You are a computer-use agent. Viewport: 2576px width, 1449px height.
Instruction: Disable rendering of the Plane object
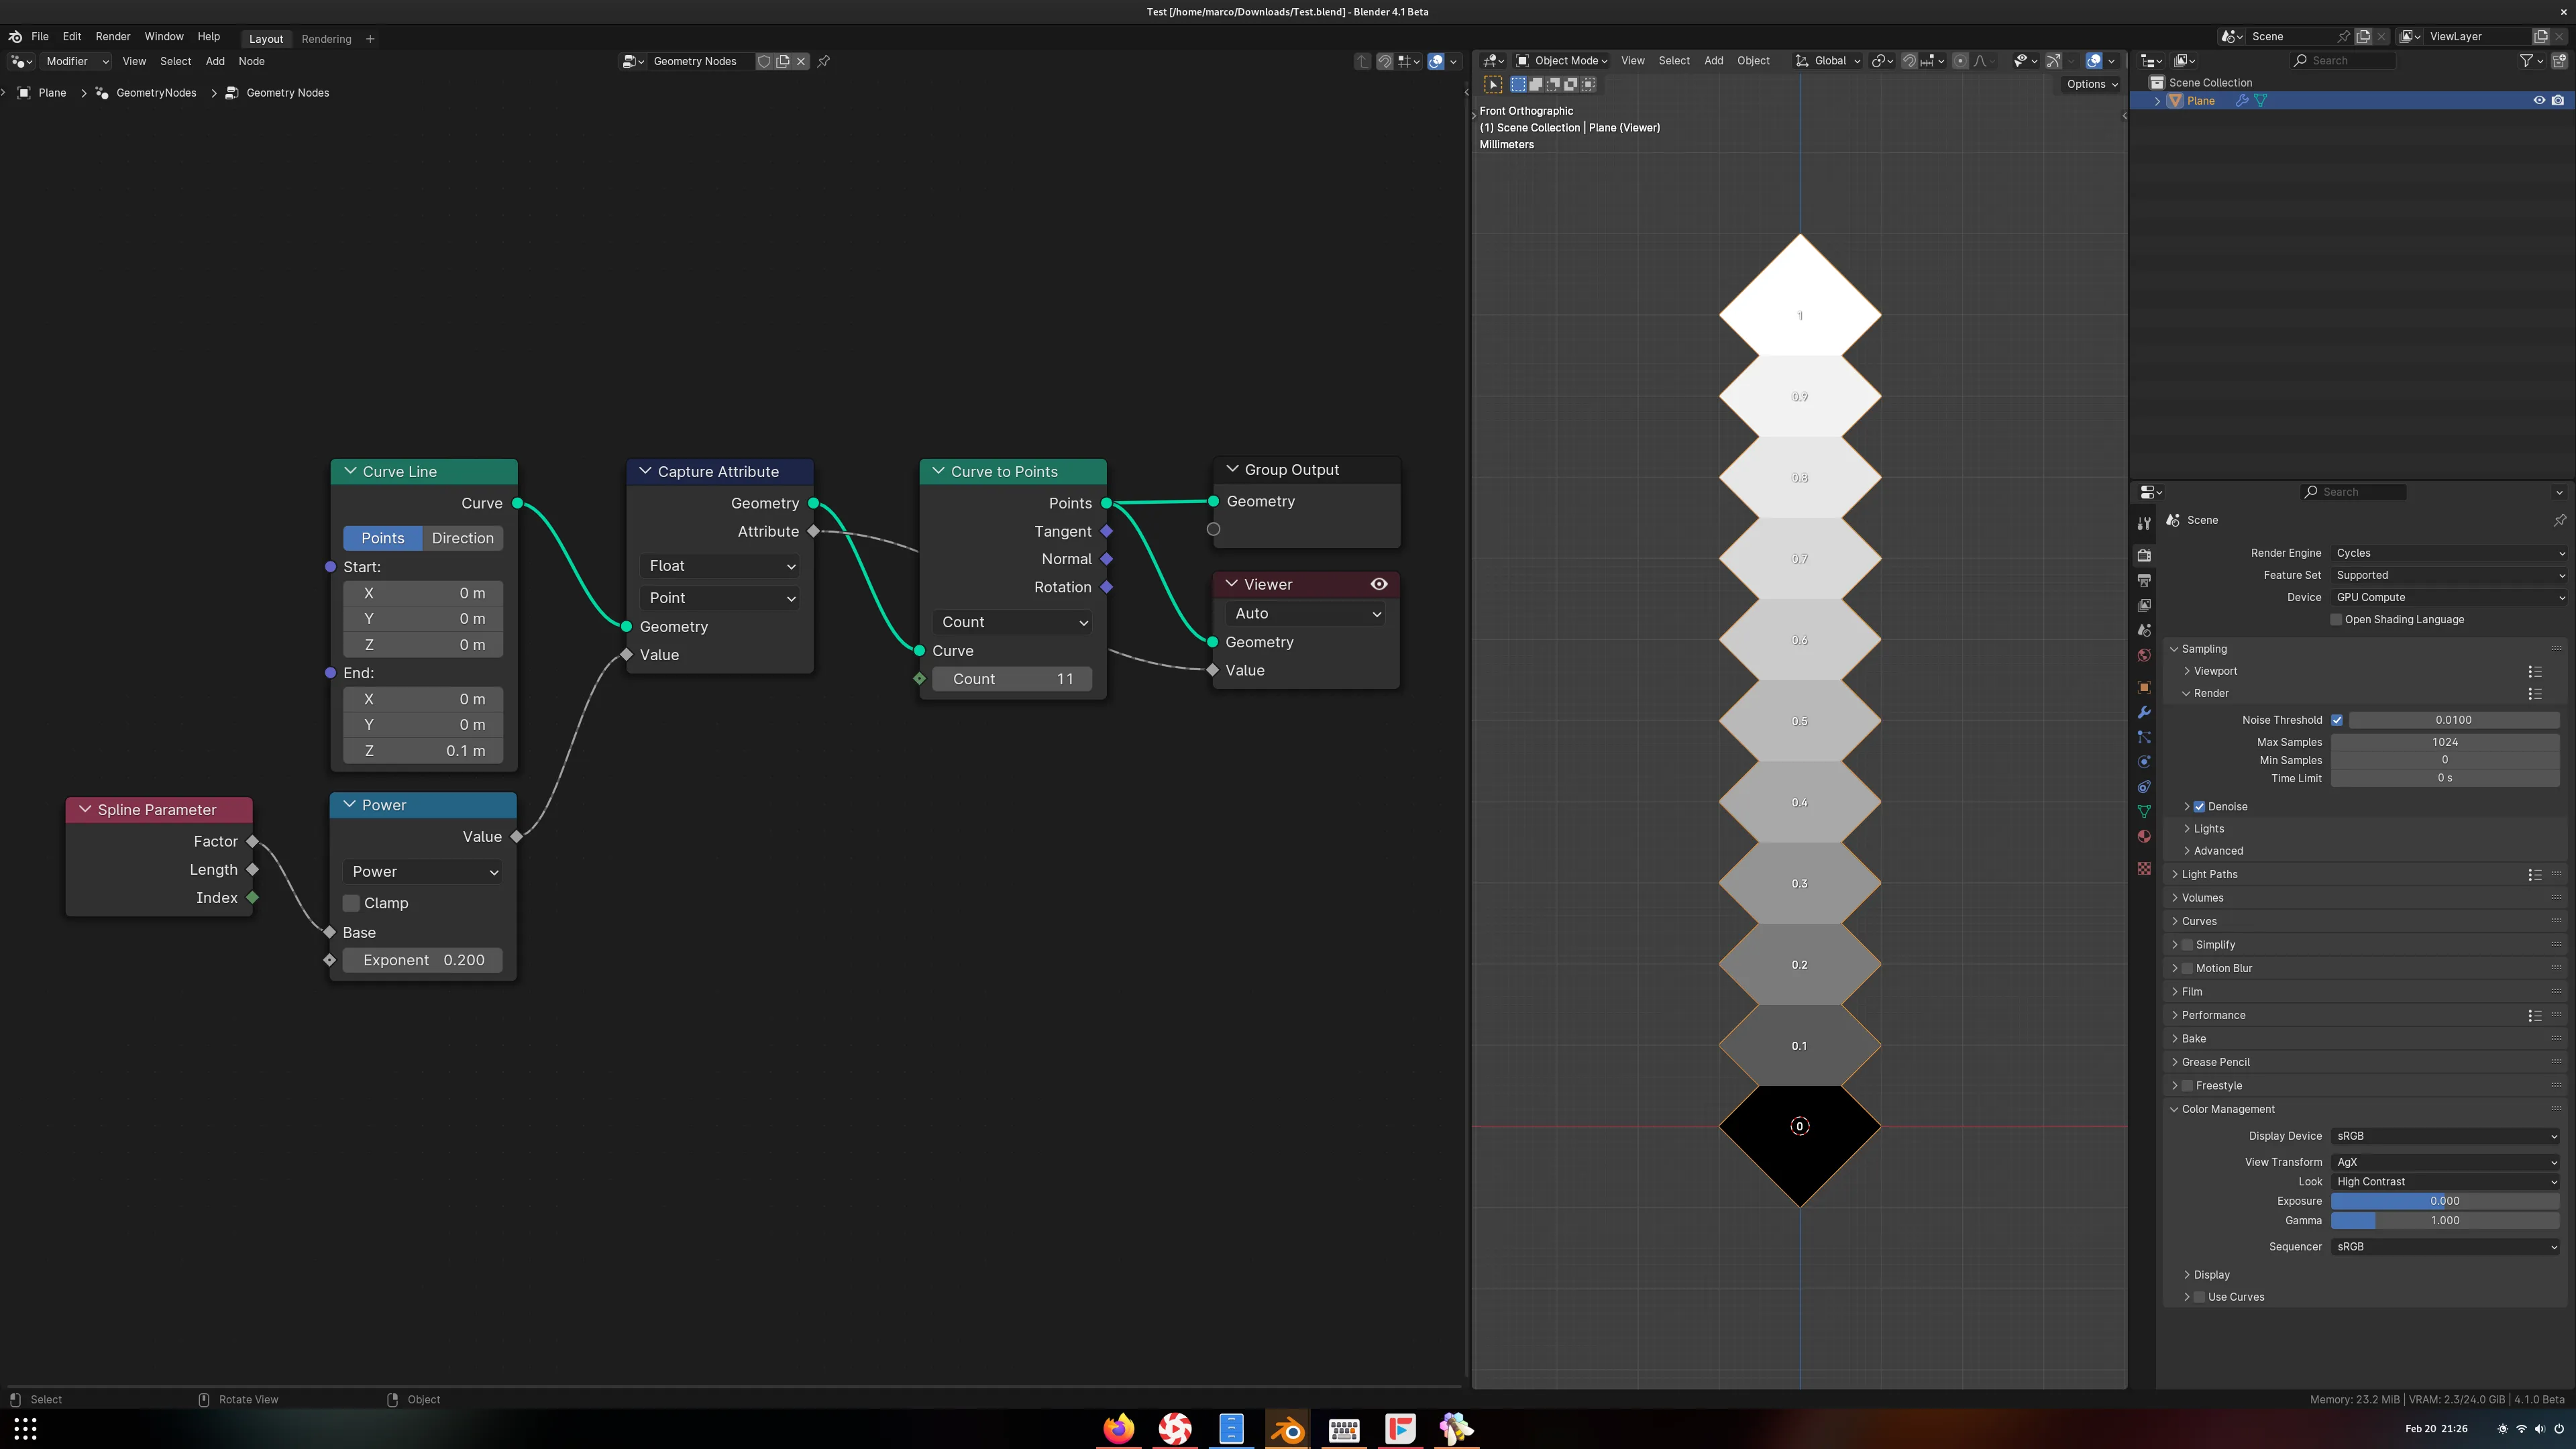2558,100
